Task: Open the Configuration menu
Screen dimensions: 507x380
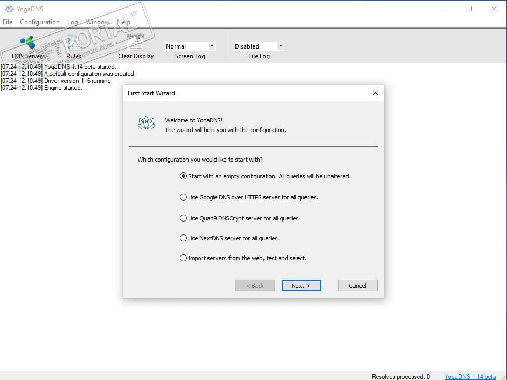Action: click(x=40, y=22)
